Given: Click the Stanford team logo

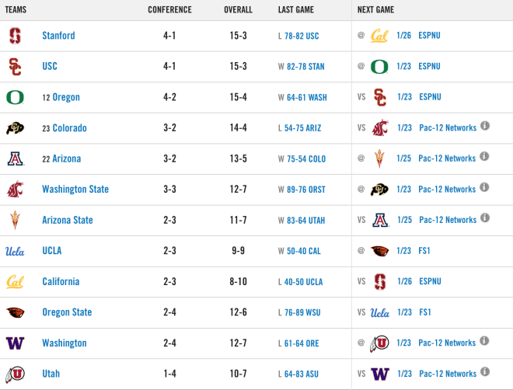Looking at the screenshot, I should (15, 36).
